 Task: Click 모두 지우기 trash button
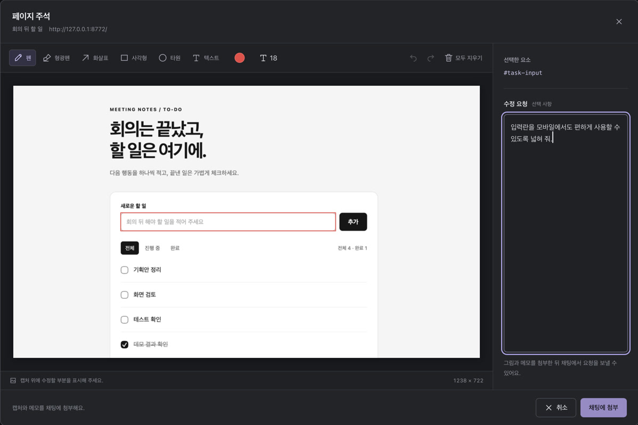pyautogui.click(x=464, y=58)
